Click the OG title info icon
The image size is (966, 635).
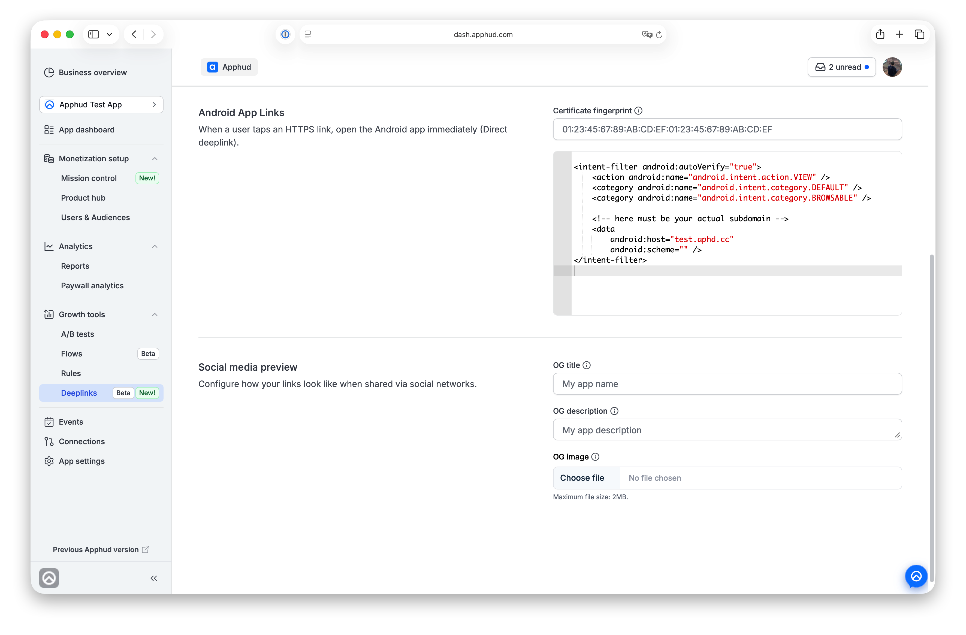(587, 365)
